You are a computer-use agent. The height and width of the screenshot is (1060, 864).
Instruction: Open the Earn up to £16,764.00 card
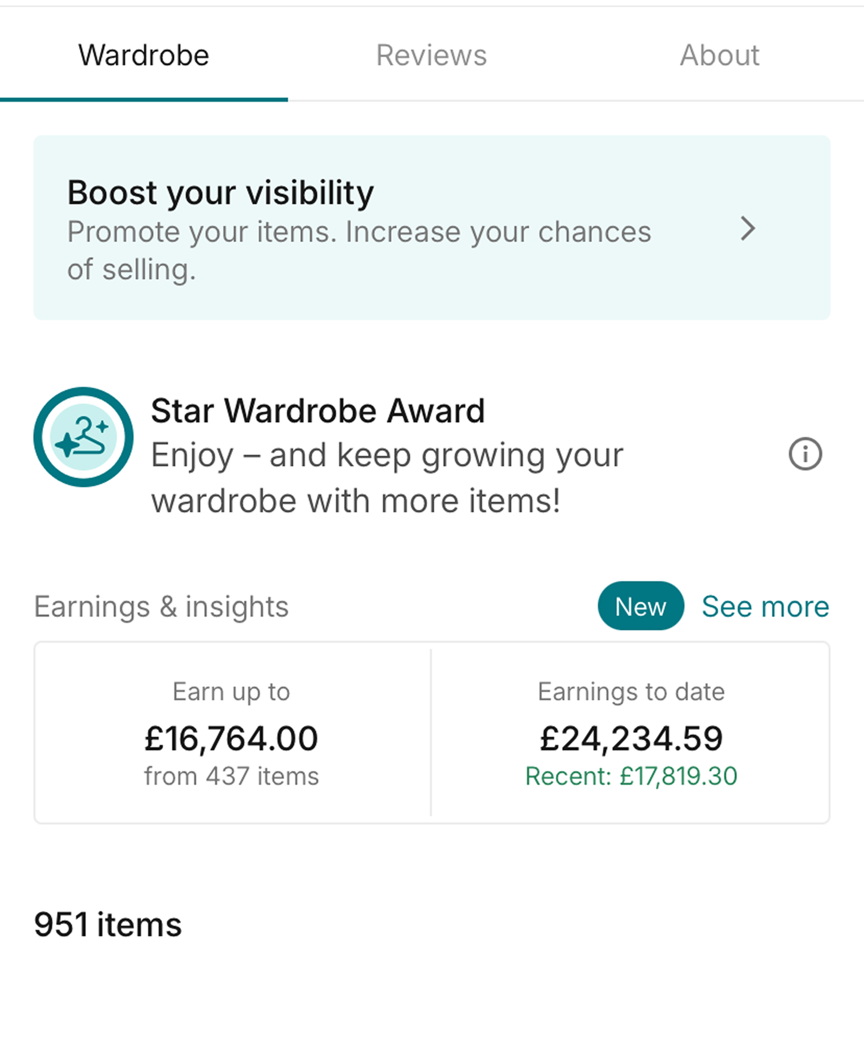point(232,733)
